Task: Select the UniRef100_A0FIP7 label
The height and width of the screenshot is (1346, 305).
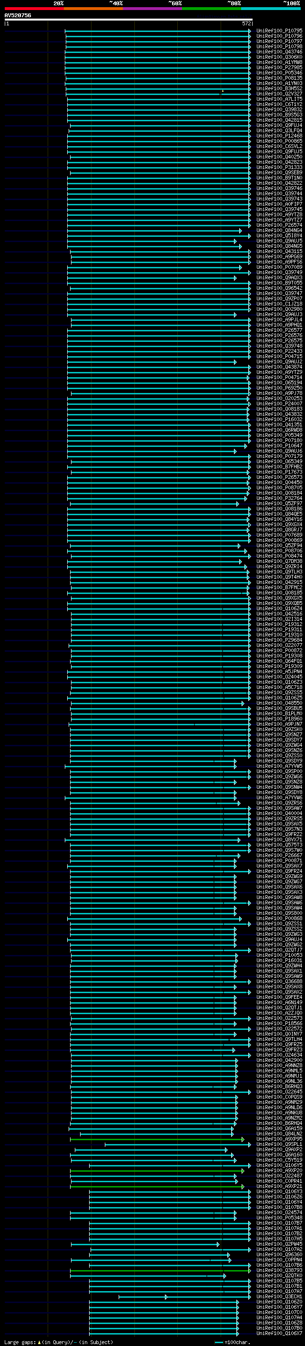Action: [x=279, y=204]
